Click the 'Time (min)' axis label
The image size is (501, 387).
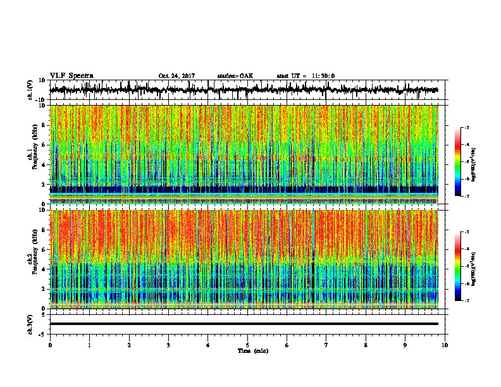[253, 351]
